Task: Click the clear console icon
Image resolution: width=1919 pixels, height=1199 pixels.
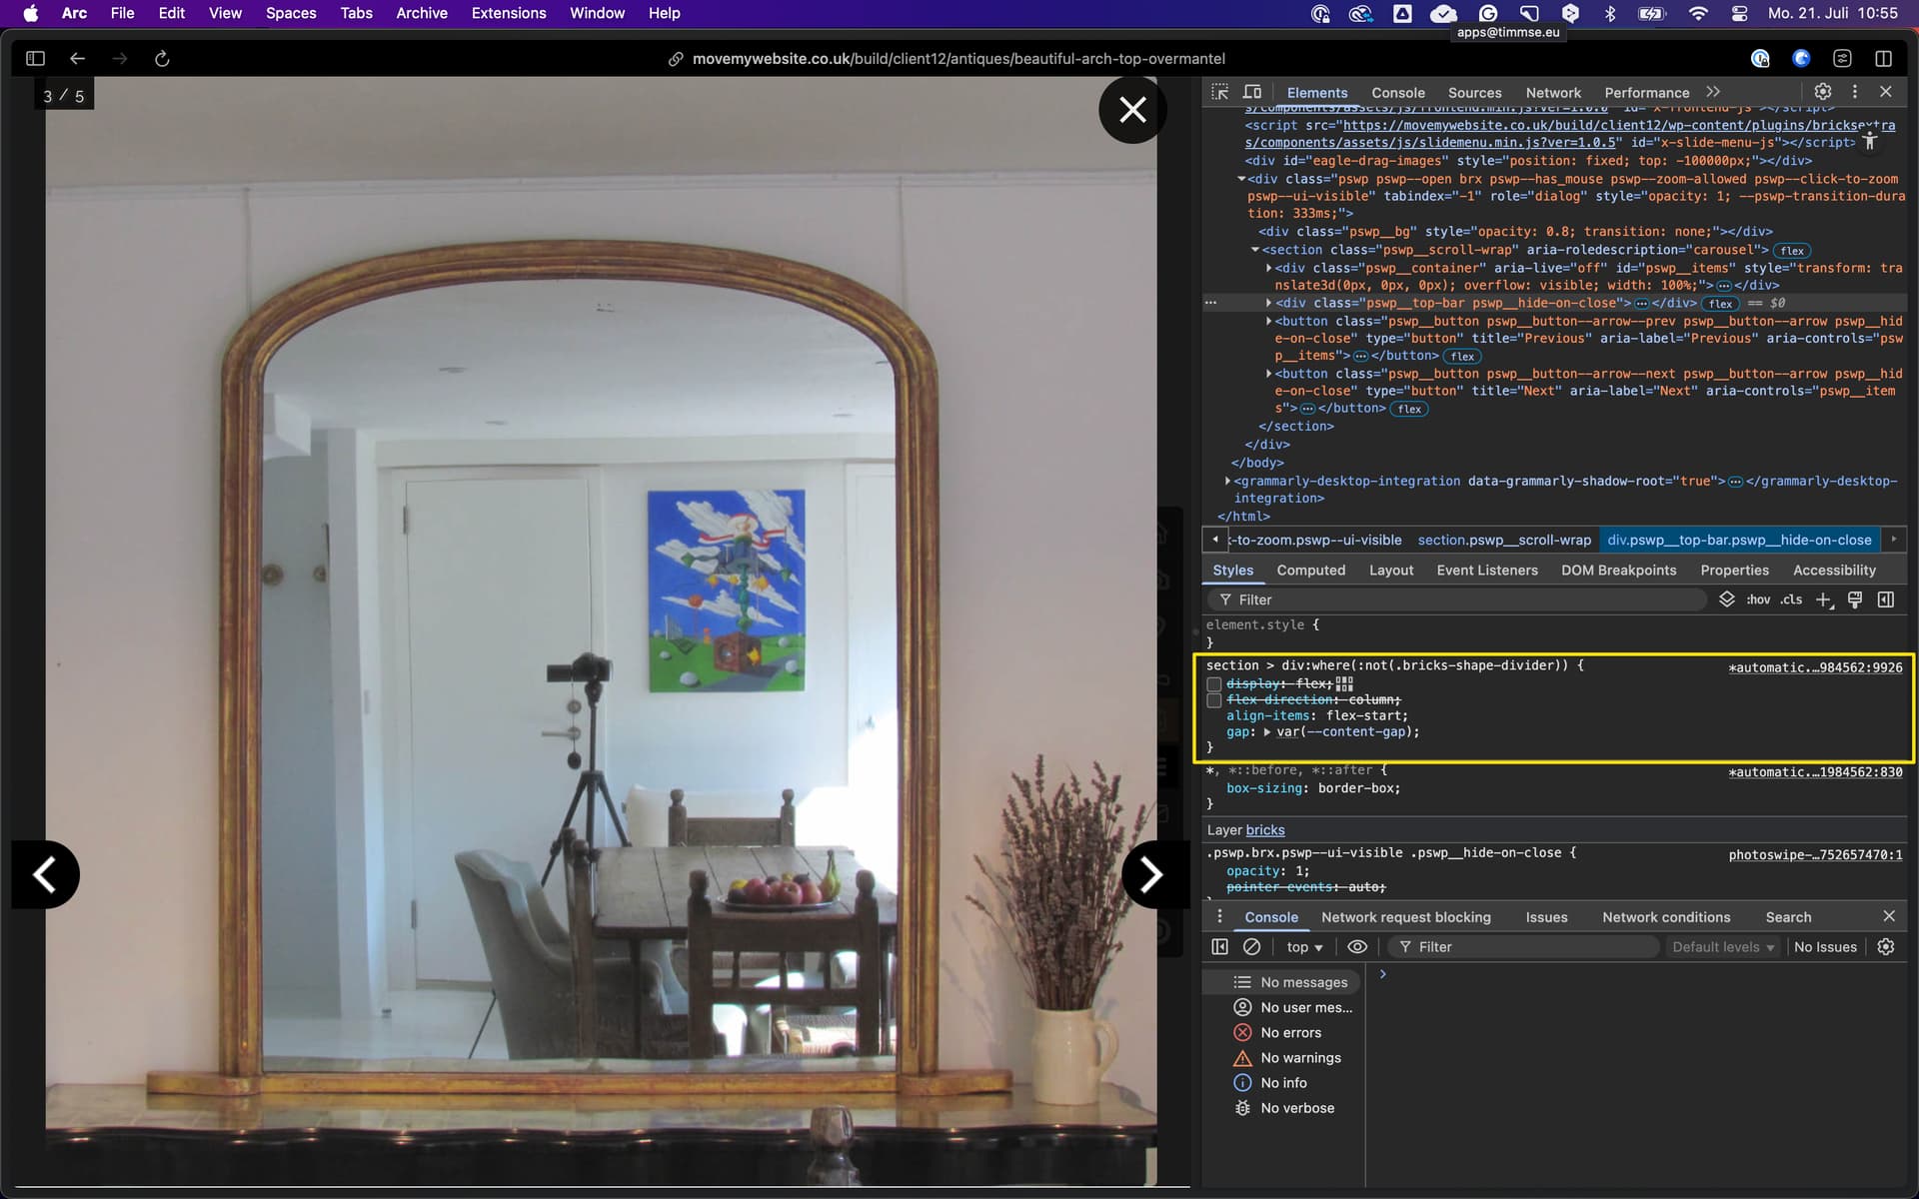Action: click(1251, 946)
